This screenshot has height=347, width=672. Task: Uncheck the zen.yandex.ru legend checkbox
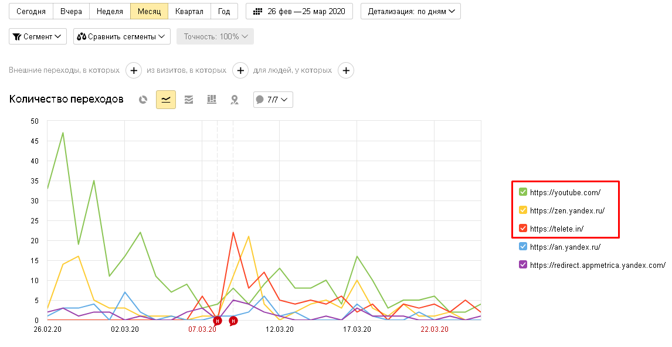(523, 210)
